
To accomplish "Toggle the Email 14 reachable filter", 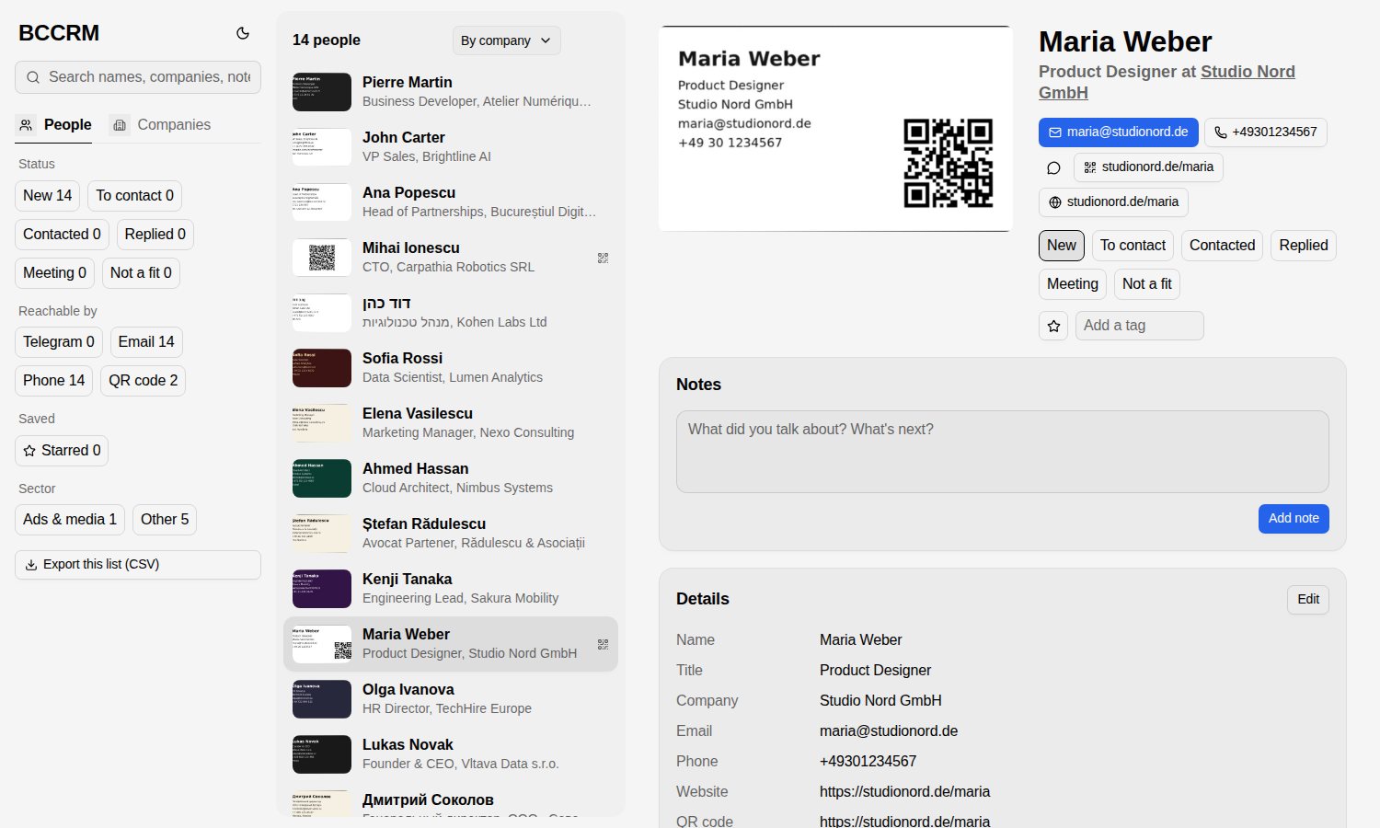I will click(x=146, y=342).
